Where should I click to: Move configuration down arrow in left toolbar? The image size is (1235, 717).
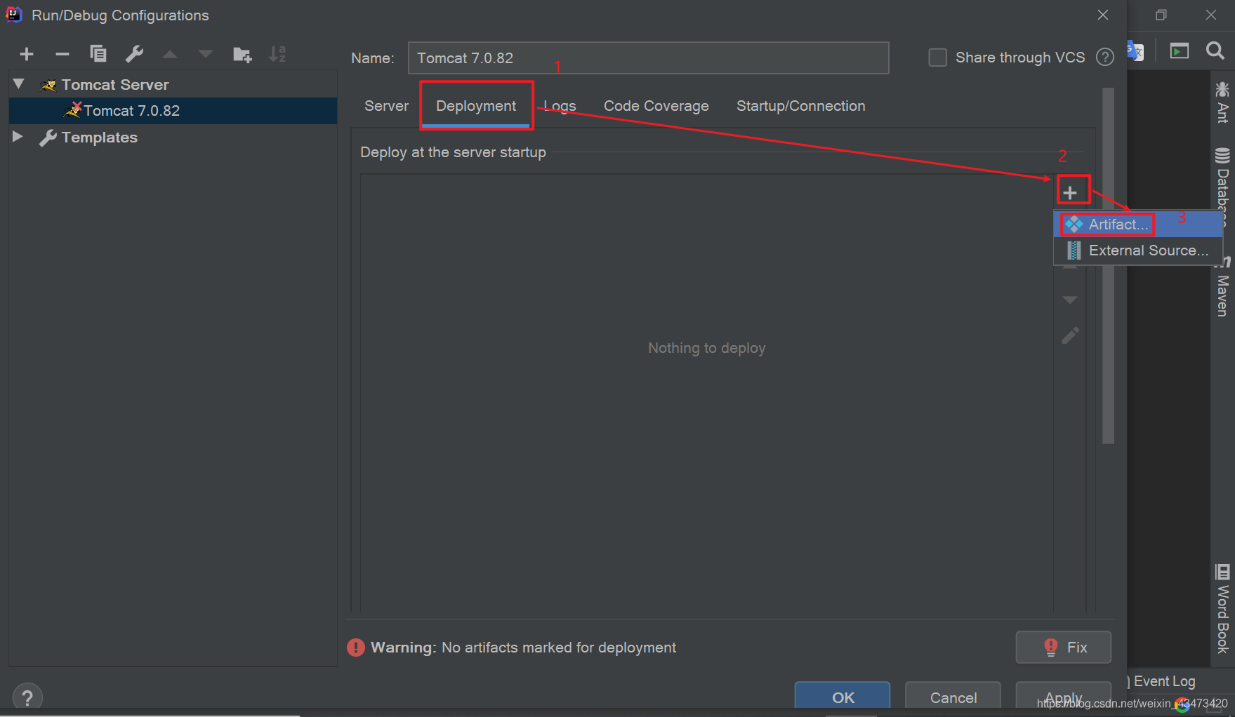pyautogui.click(x=206, y=54)
